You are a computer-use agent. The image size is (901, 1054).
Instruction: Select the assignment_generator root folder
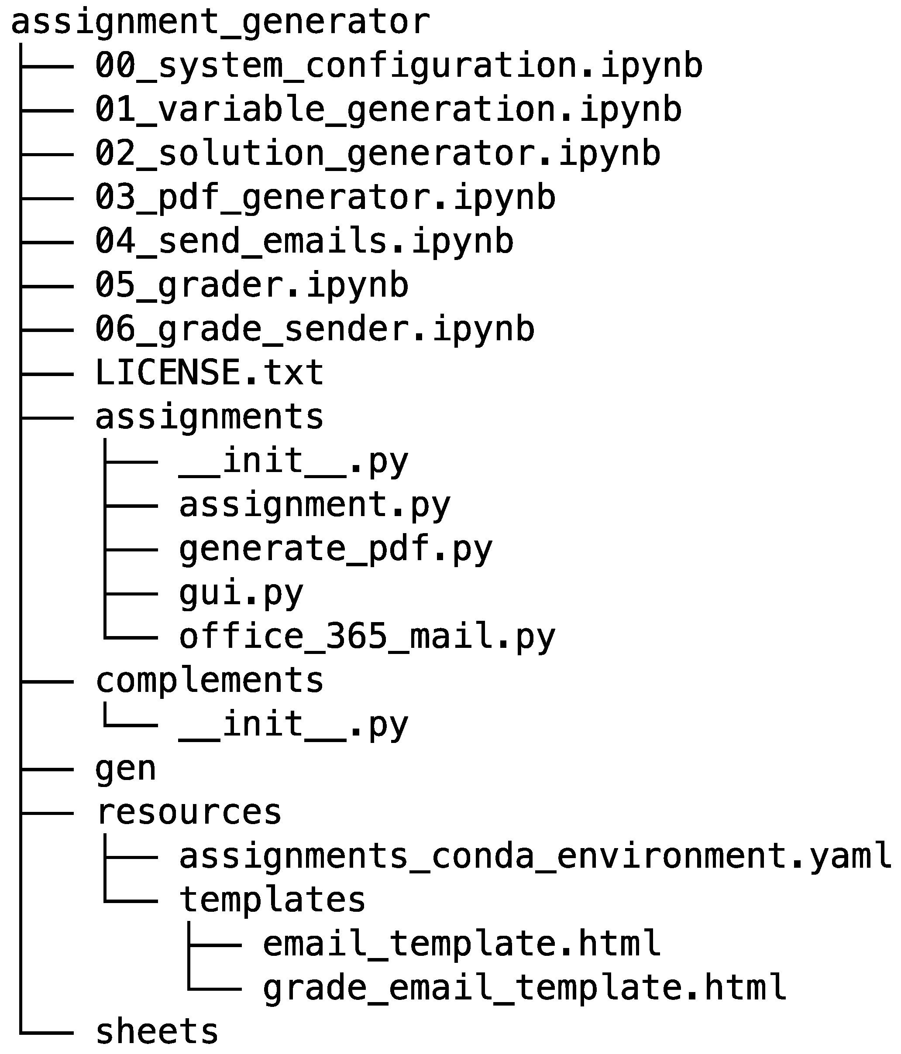pyautogui.click(x=220, y=22)
